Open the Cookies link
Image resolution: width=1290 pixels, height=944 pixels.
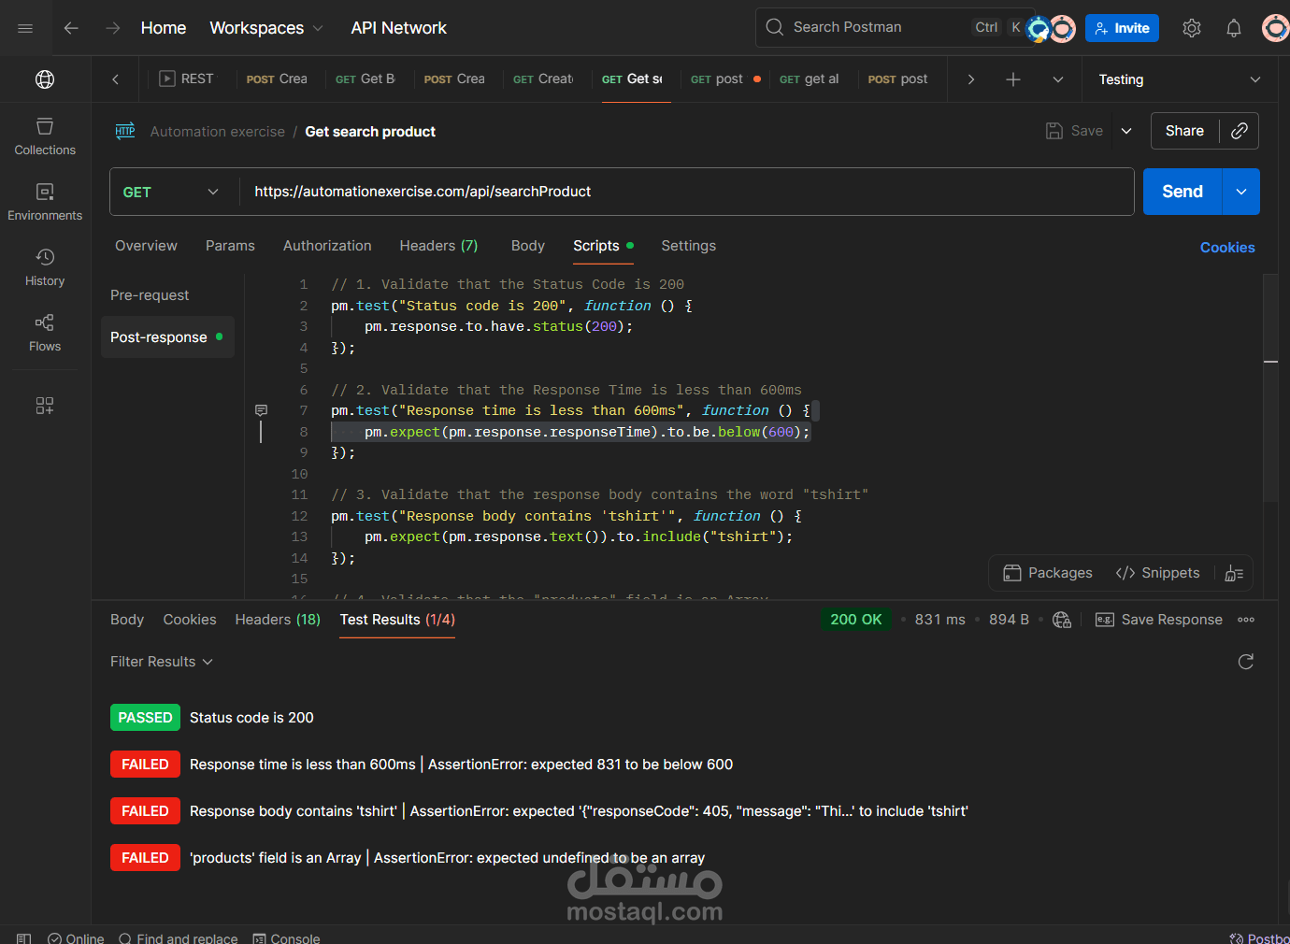(x=1227, y=248)
